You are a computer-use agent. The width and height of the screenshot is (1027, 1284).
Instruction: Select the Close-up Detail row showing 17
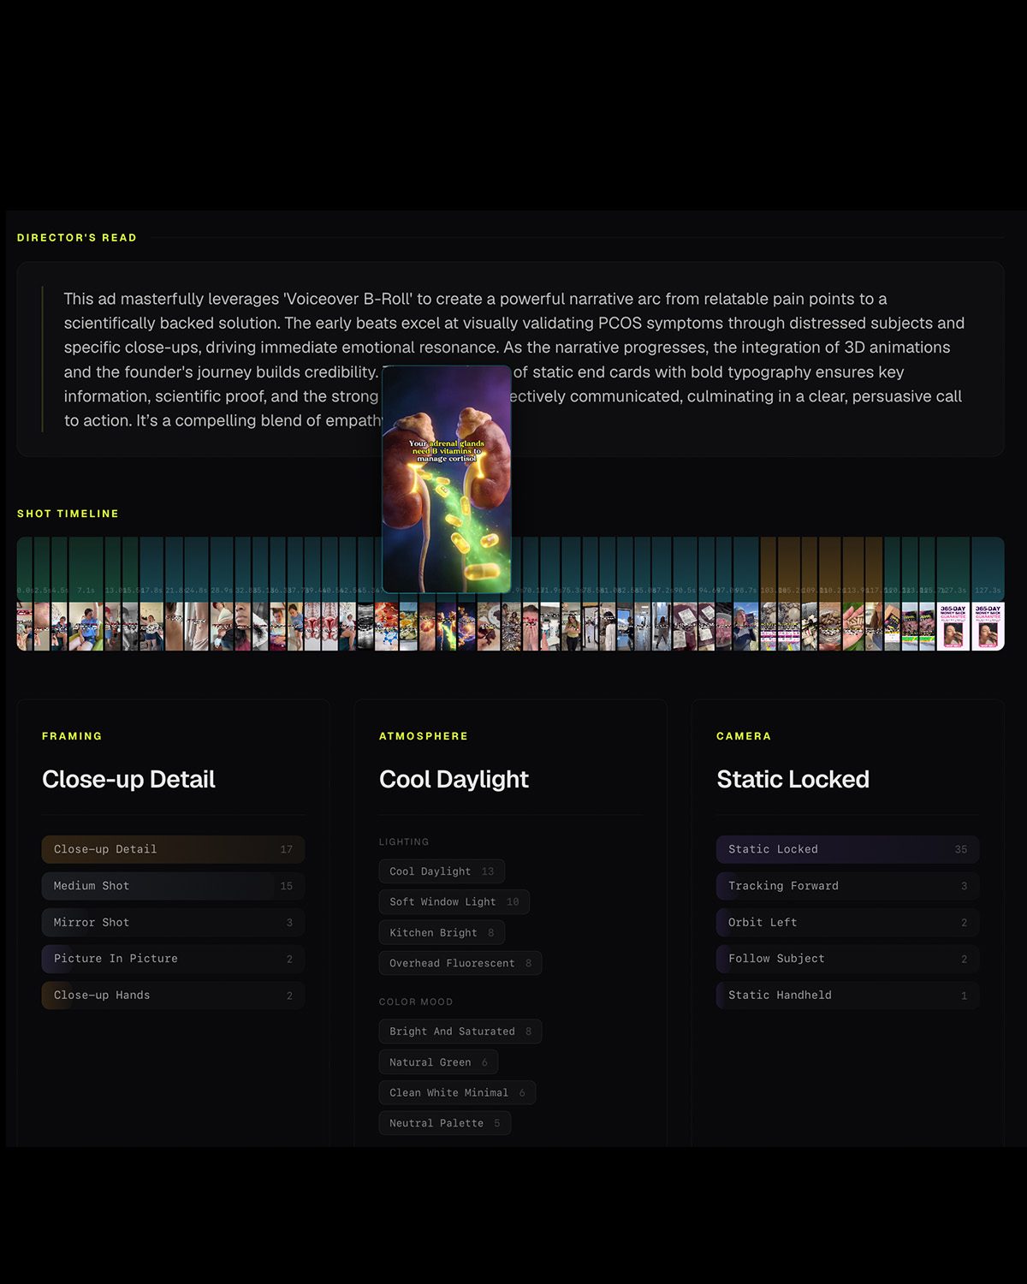(173, 849)
